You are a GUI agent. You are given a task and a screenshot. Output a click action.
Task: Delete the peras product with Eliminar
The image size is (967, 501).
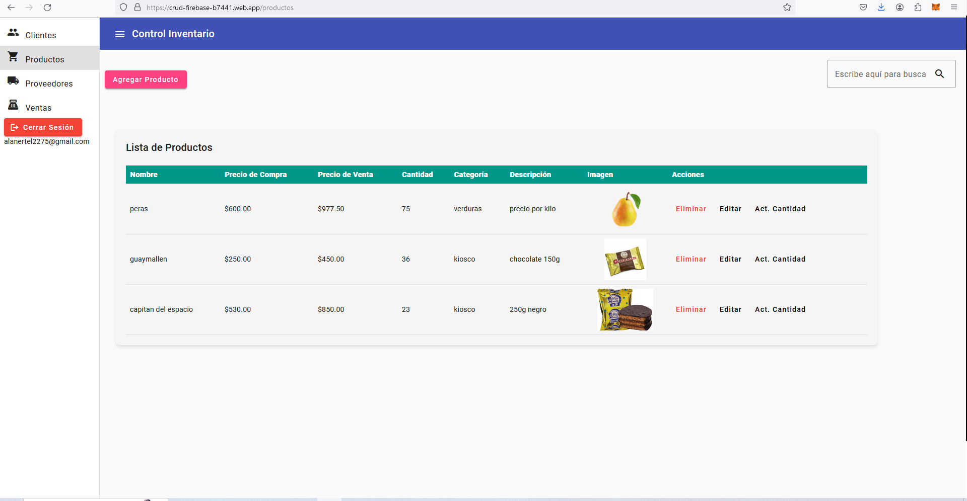pos(691,209)
